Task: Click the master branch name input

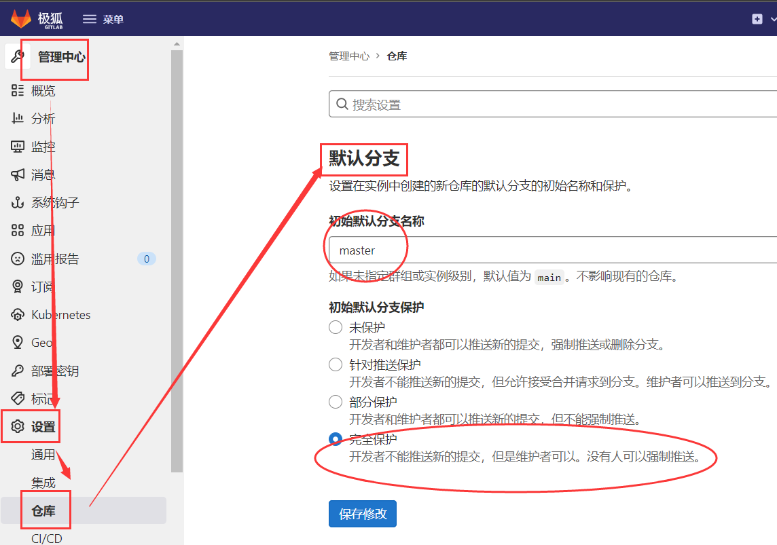Action: pyautogui.click(x=552, y=250)
